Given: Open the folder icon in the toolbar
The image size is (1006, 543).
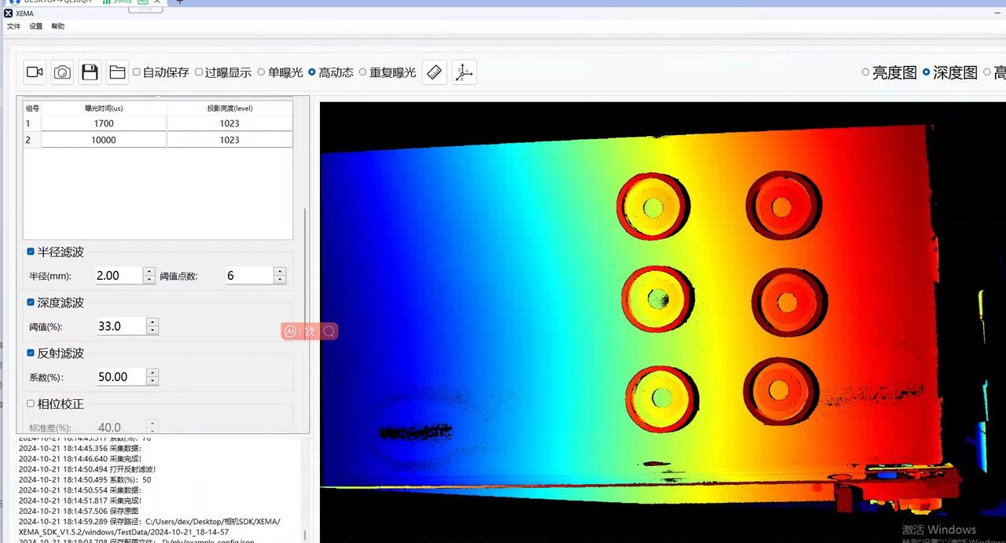Looking at the screenshot, I should click(x=117, y=72).
